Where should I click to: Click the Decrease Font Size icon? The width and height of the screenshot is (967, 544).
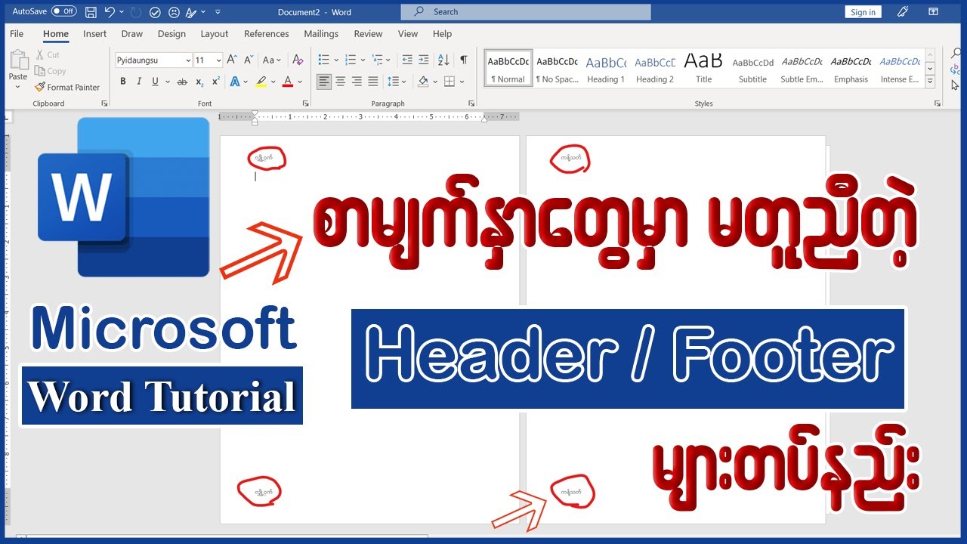click(x=247, y=60)
